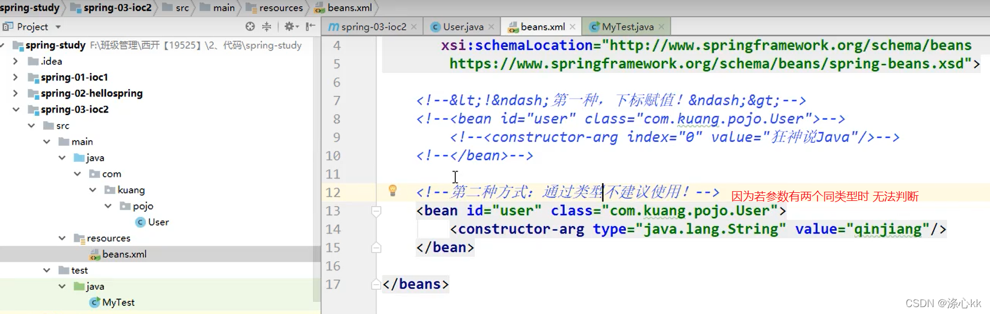
Task: Collapse the spring-03-ioc2 module
Action: [x=16, y=109]
